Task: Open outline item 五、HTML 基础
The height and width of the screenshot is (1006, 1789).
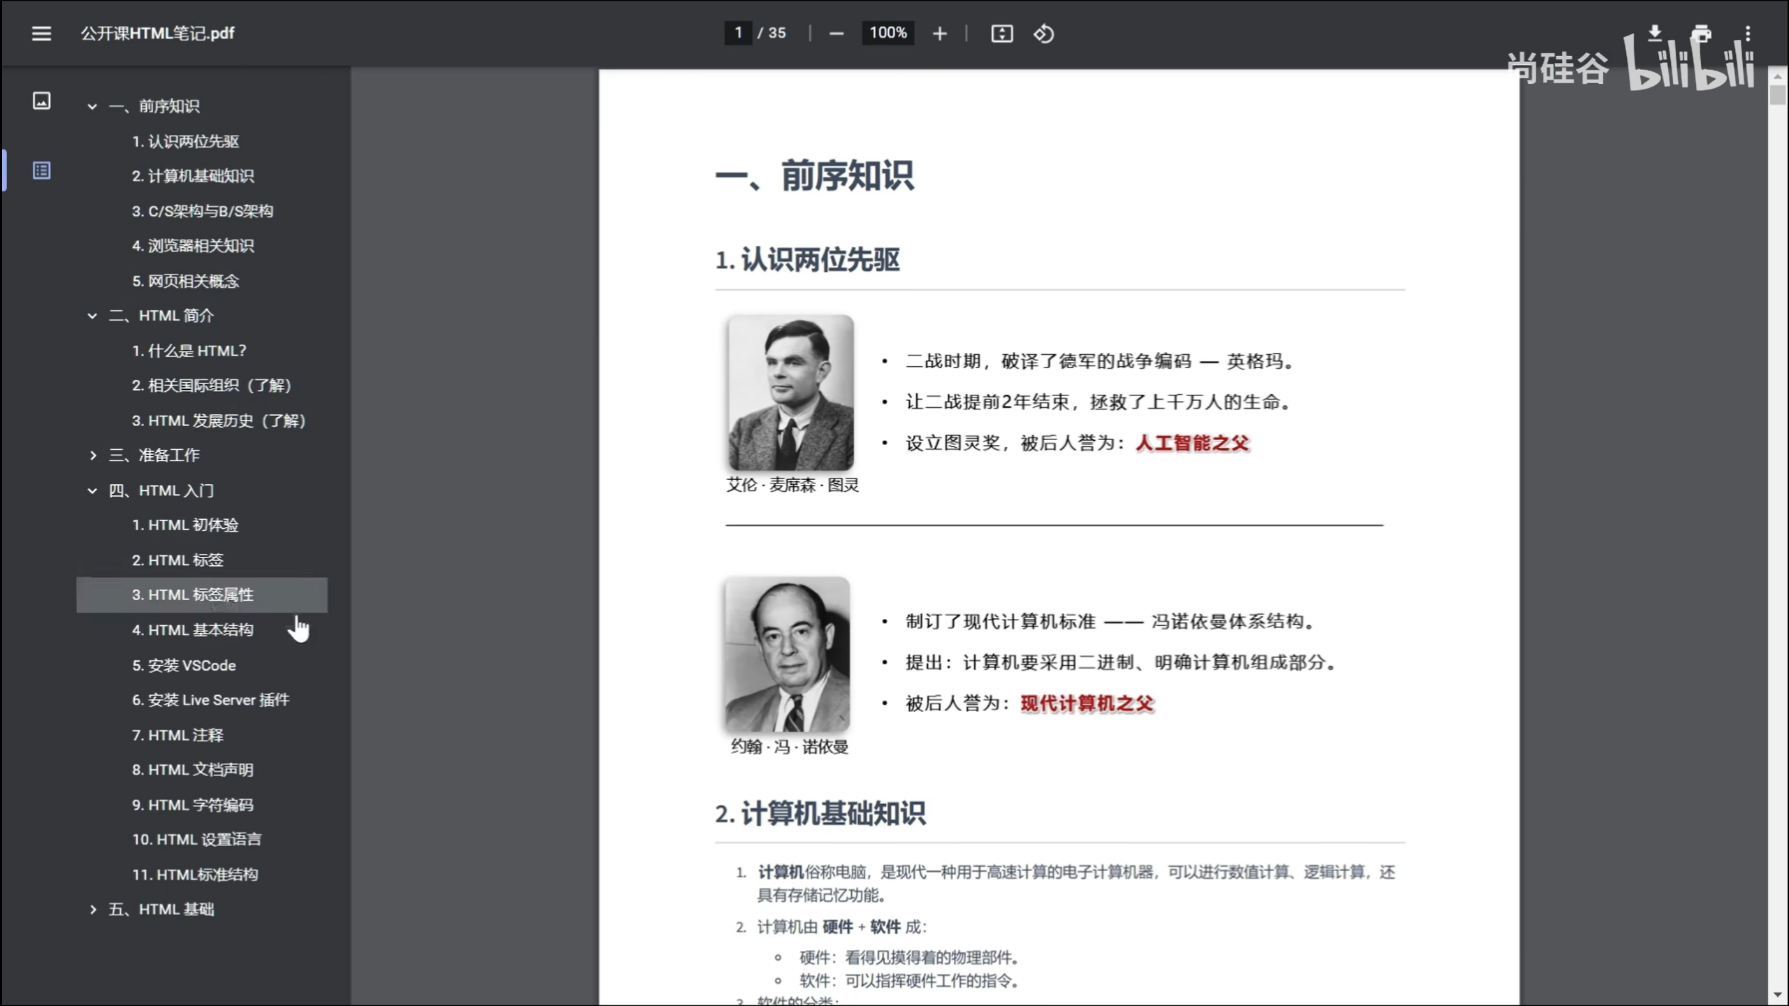Action: [x=161, y=910]
